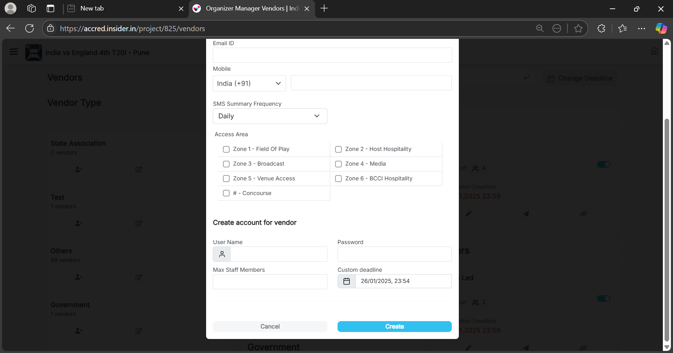The image size is (673, 353).
Task: Click the calendar icon beside Custom deadline
Action: pyautogui.click(x=346, y=281)
